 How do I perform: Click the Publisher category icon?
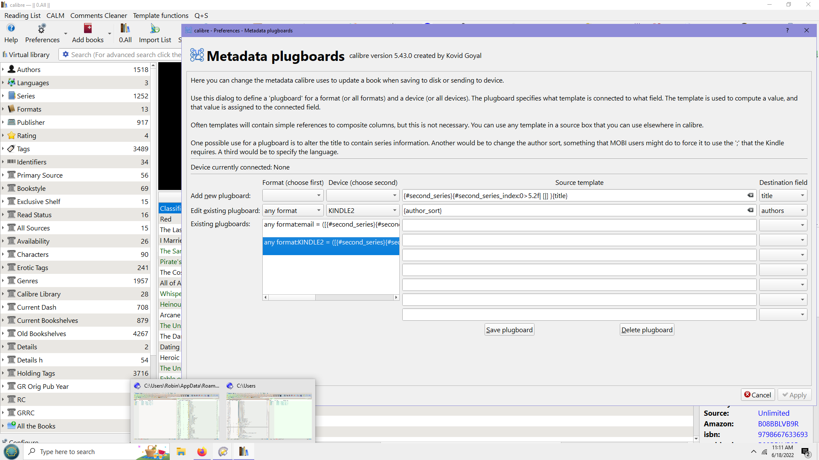point(12,122)
